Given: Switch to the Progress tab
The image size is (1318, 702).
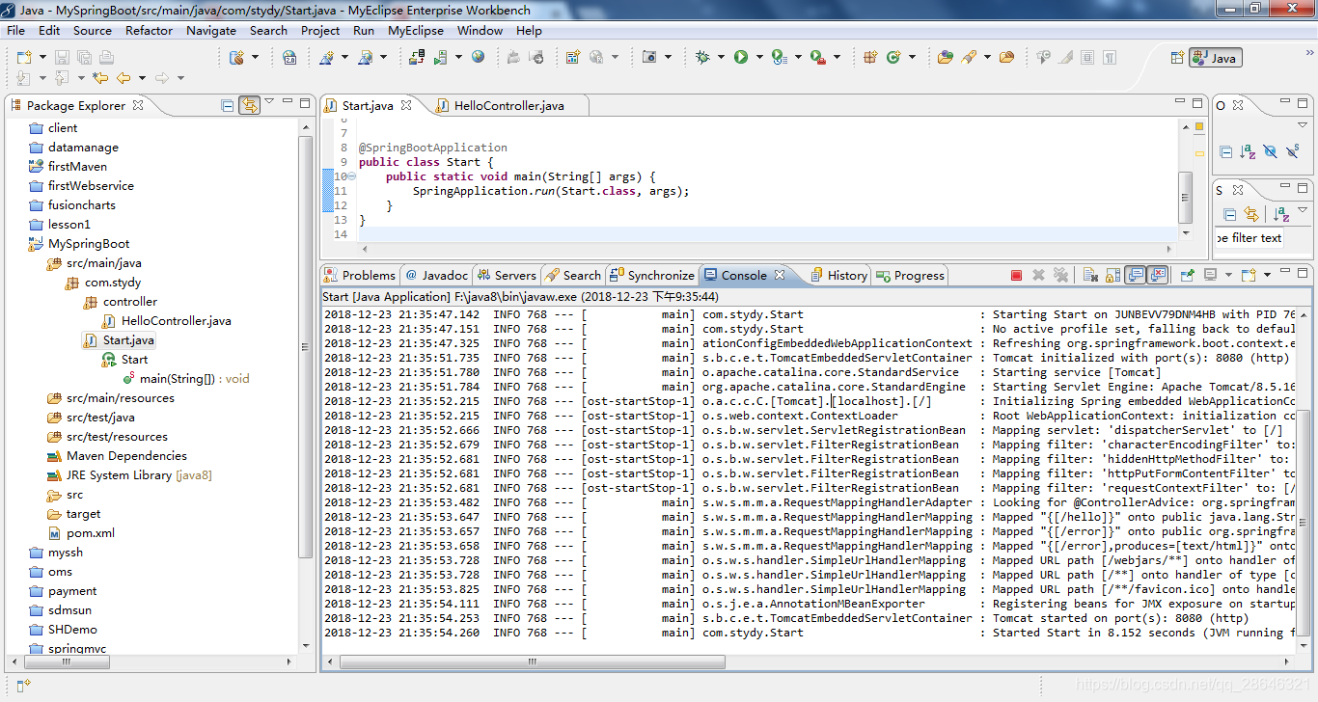Looking at the screenshot, I should (910, 275).
